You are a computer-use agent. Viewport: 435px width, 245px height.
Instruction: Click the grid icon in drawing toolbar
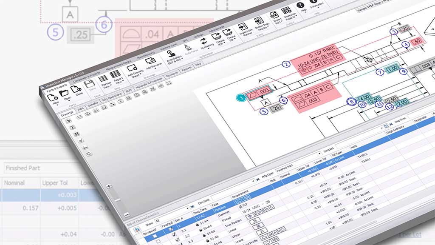pos(128,98)
